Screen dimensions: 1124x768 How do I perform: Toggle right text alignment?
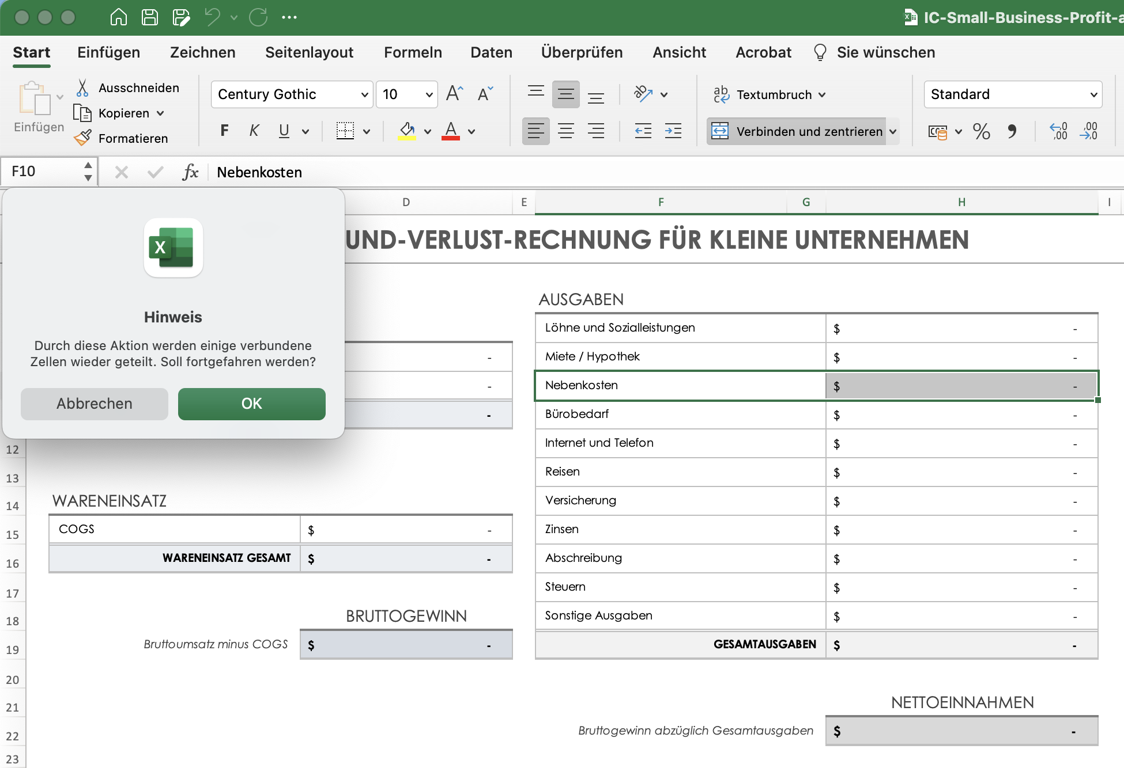(596, 131)
